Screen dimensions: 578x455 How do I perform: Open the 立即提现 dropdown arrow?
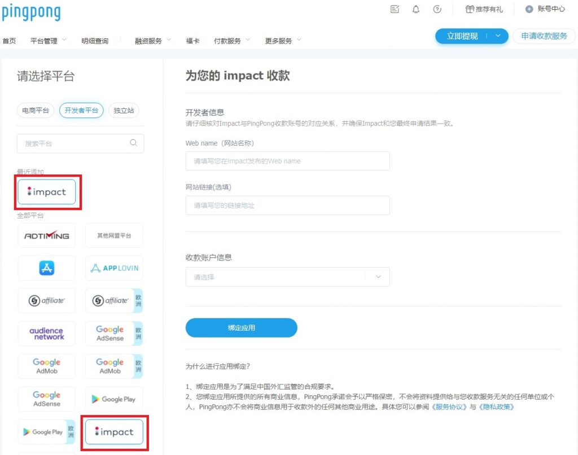pyautogui.click(x=498, y=36)
